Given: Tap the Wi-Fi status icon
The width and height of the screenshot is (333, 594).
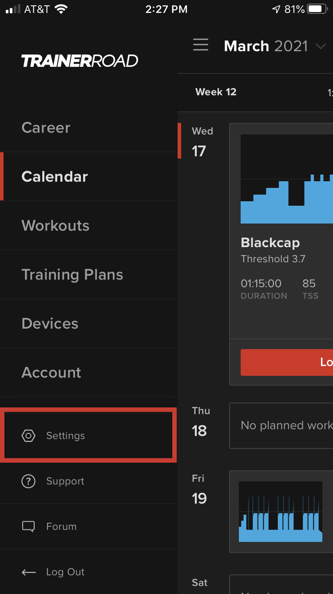Looking at the screenshot, I should [61, 9].
